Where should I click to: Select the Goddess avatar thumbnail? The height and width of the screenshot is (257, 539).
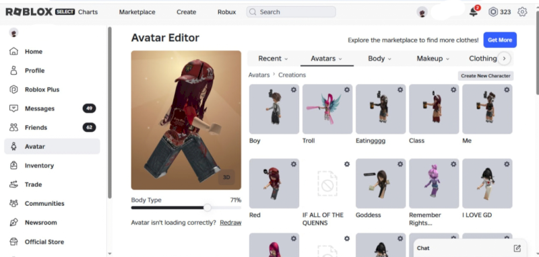click(381, 184)
